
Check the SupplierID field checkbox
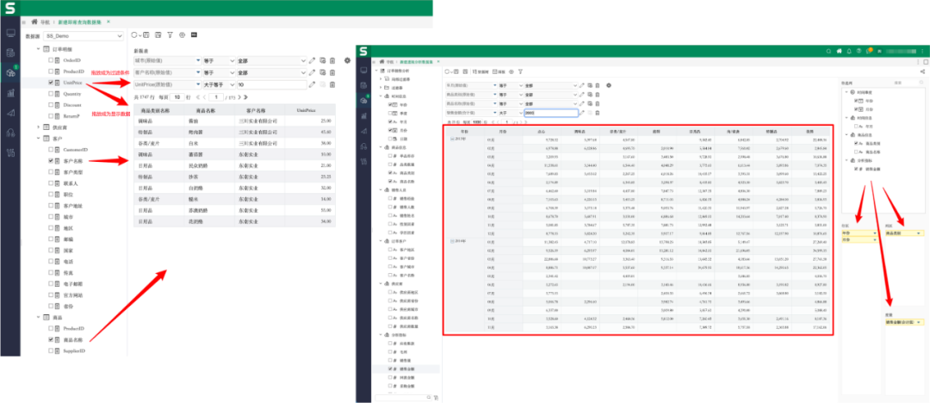(x=51, y=350)
